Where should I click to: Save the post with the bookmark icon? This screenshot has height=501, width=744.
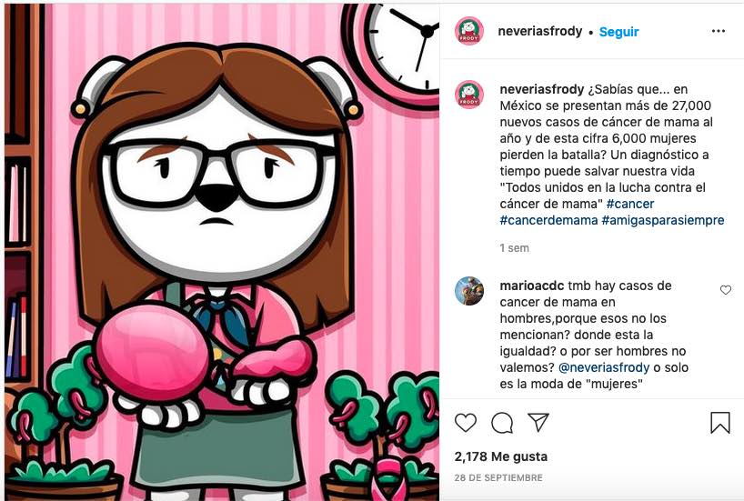click(719, 422)
